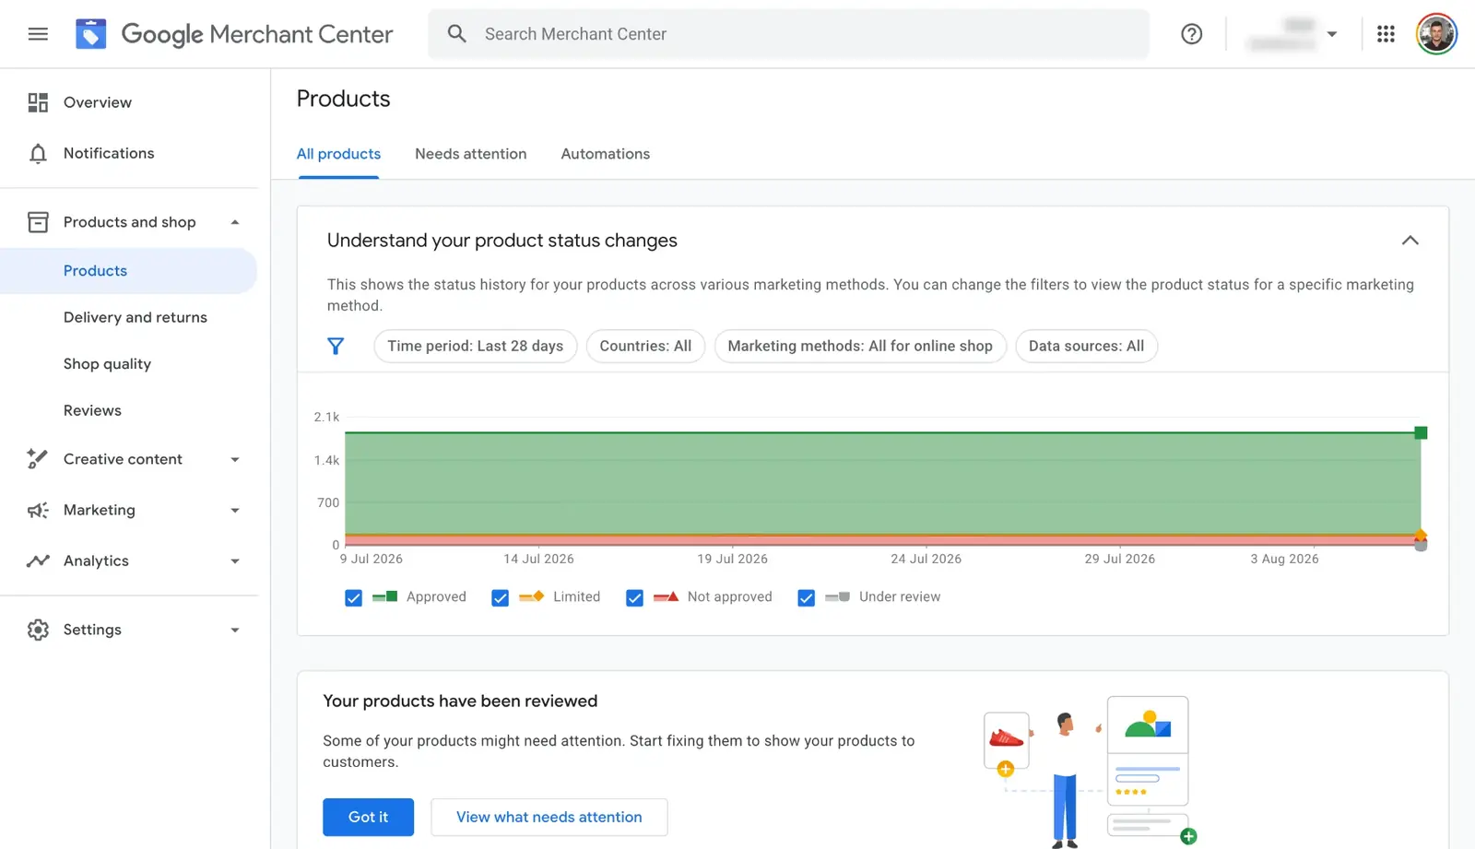This screenshot has height=849, width=1475.
Task: Go to Shop quality page
Action: click(107, 364)
